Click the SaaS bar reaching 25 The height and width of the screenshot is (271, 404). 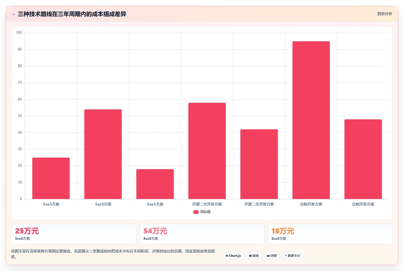pyautogui.click(x=51, y=178)
